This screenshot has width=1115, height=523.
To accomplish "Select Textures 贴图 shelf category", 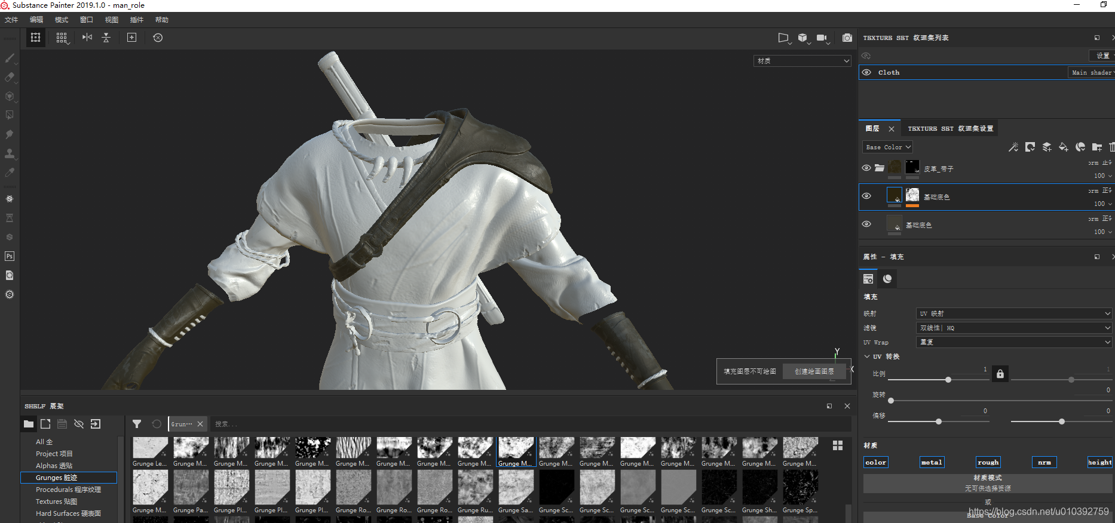I will (x=56, y=502).
